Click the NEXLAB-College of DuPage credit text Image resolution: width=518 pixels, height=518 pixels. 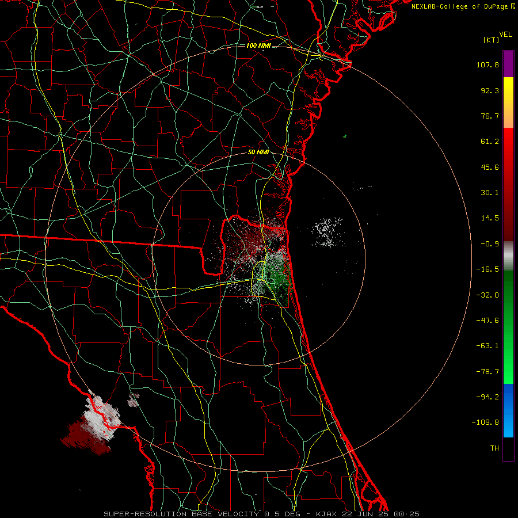[x=459, y=6]
